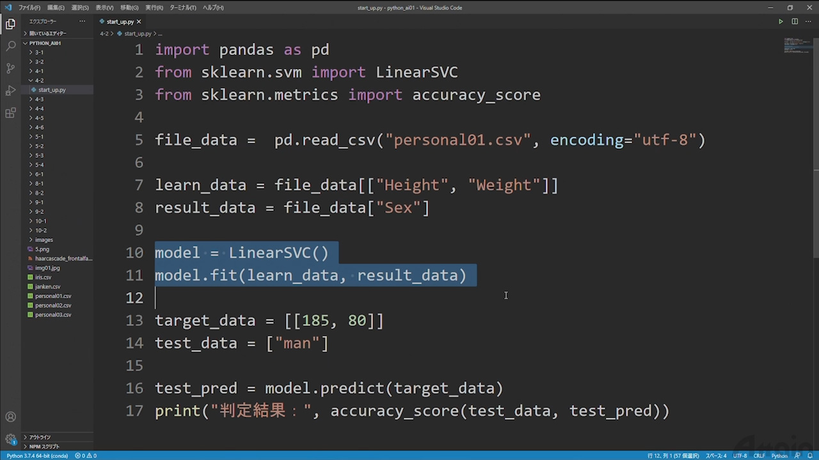The width and height of the screenshot is (819, 460).
Task: Click the minimap code overview
Action: (797, 46)
